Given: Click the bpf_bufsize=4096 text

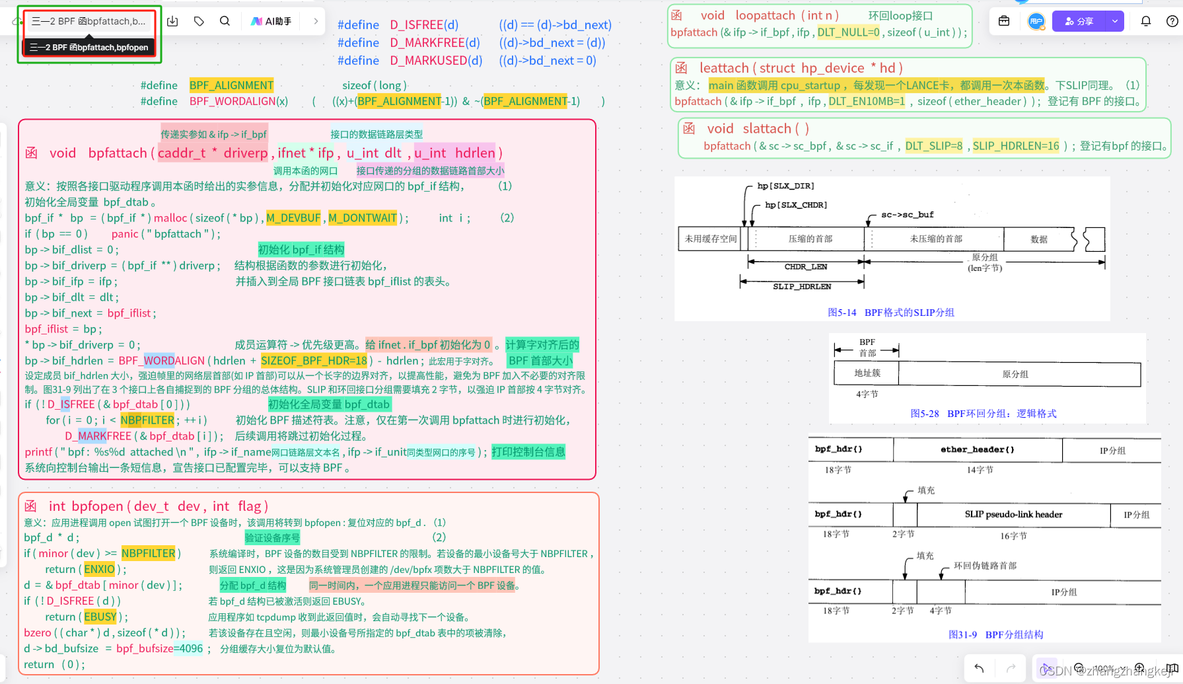Looking at the screenshot, I should click(159, 649).
